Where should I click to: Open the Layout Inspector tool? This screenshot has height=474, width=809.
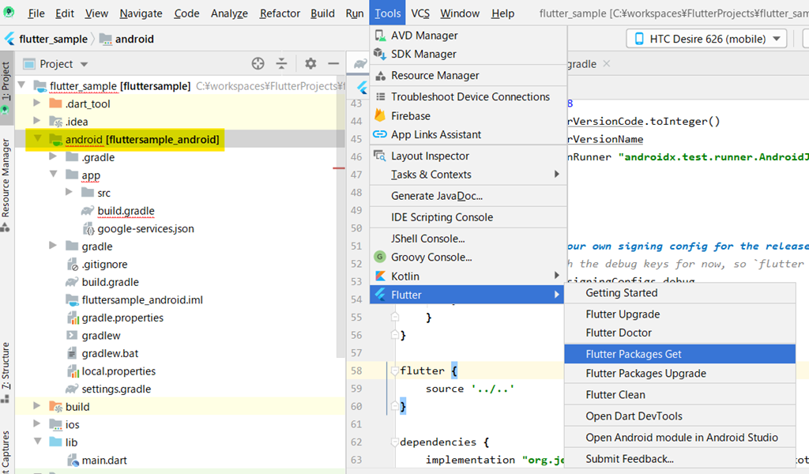[x=430, y=156]
